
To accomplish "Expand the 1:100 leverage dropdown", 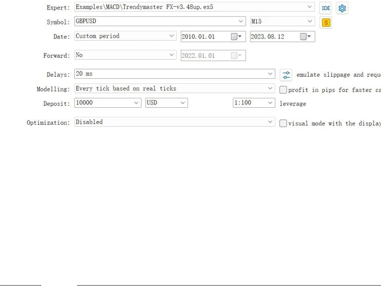I will click(x=271, y=102).
